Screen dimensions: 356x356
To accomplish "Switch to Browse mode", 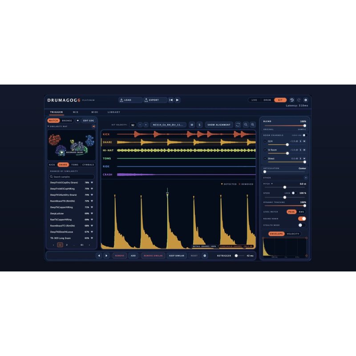I will tap(67, 121).
